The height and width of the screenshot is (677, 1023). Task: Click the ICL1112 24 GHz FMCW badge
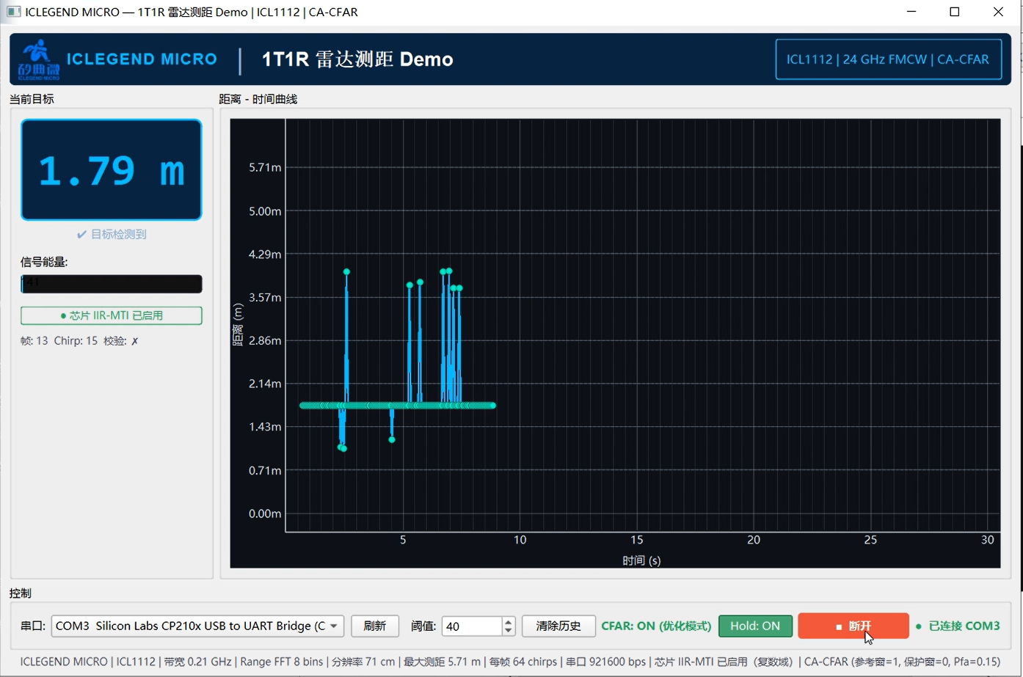888,59
